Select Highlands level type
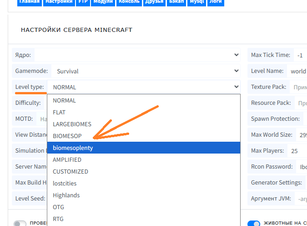 (x=144, y=195)
